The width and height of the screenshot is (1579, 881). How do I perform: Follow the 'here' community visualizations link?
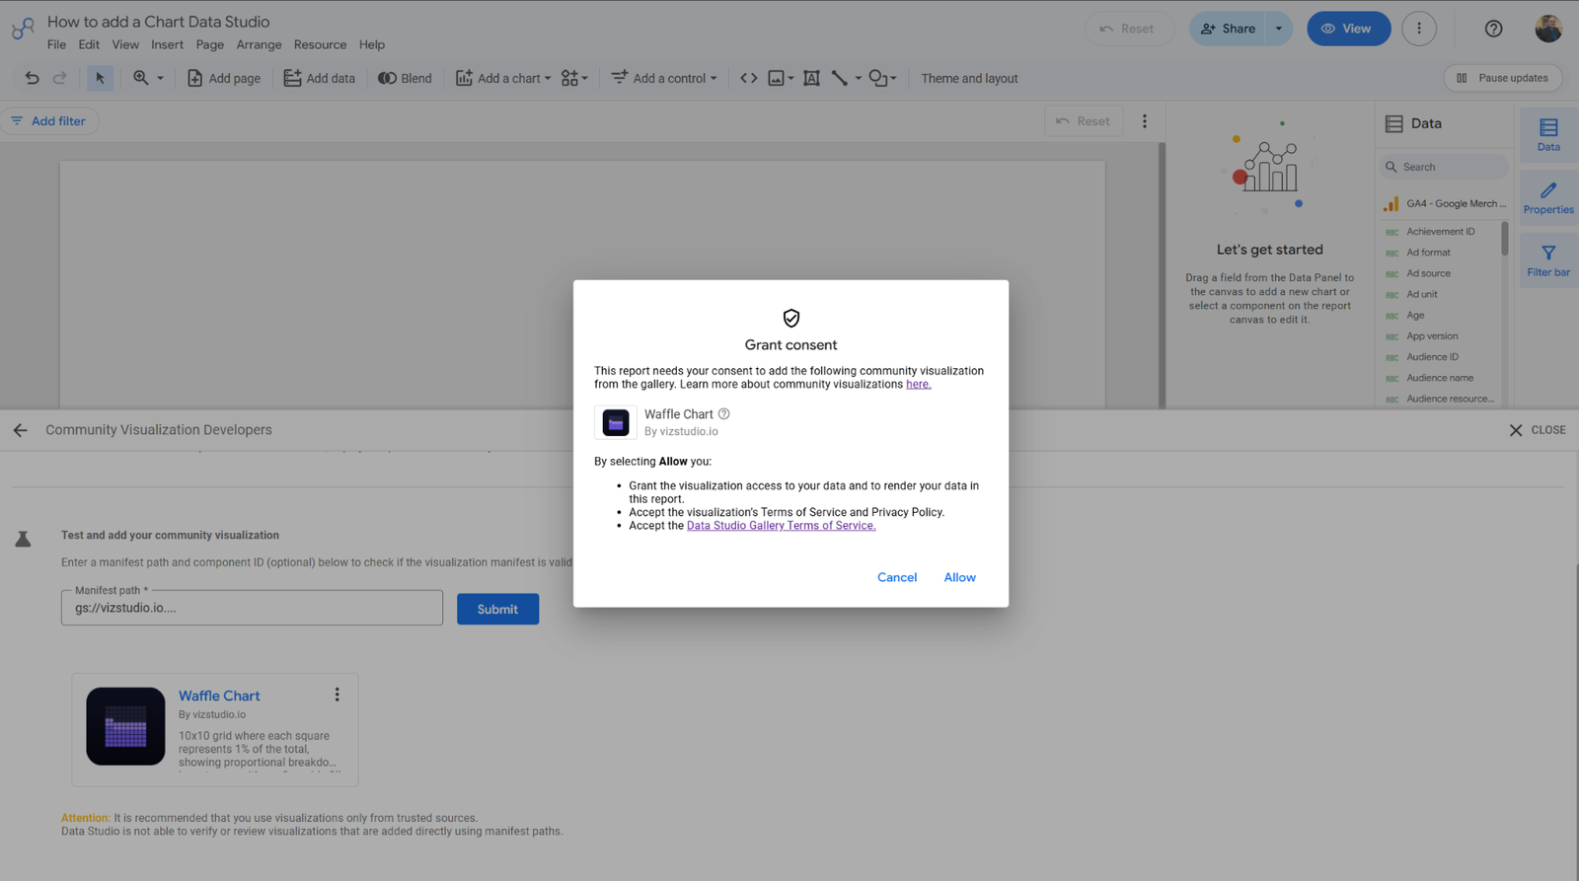click(x=918, y=385)
